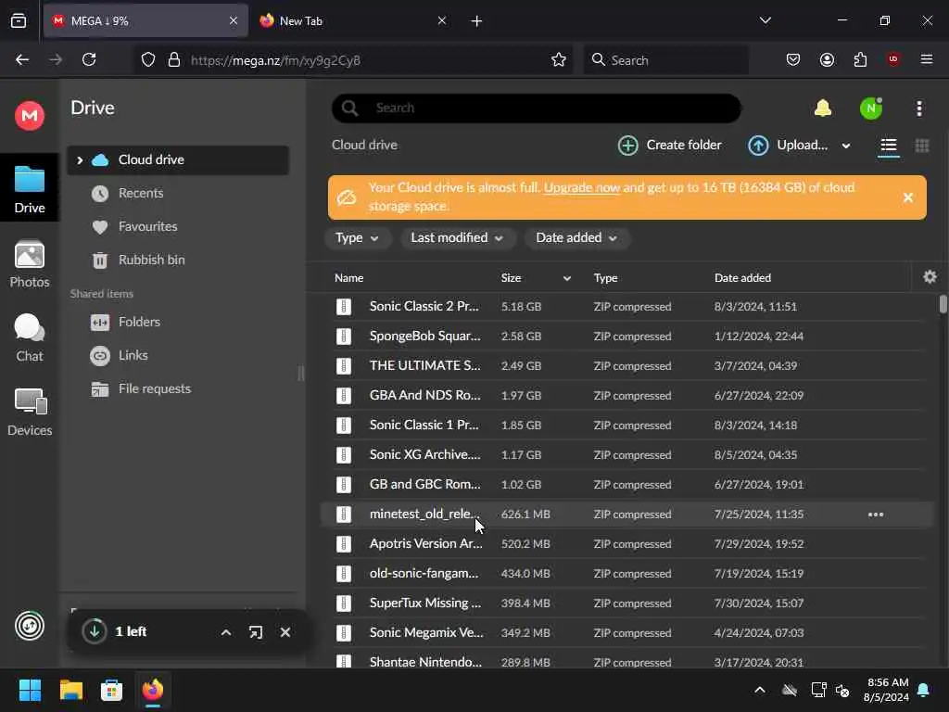Open the Photos section
Screen dimensions: 949x712
29,264
